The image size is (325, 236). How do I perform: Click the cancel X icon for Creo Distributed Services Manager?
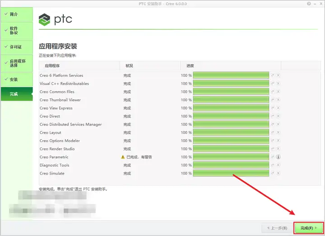coord(278,125)
